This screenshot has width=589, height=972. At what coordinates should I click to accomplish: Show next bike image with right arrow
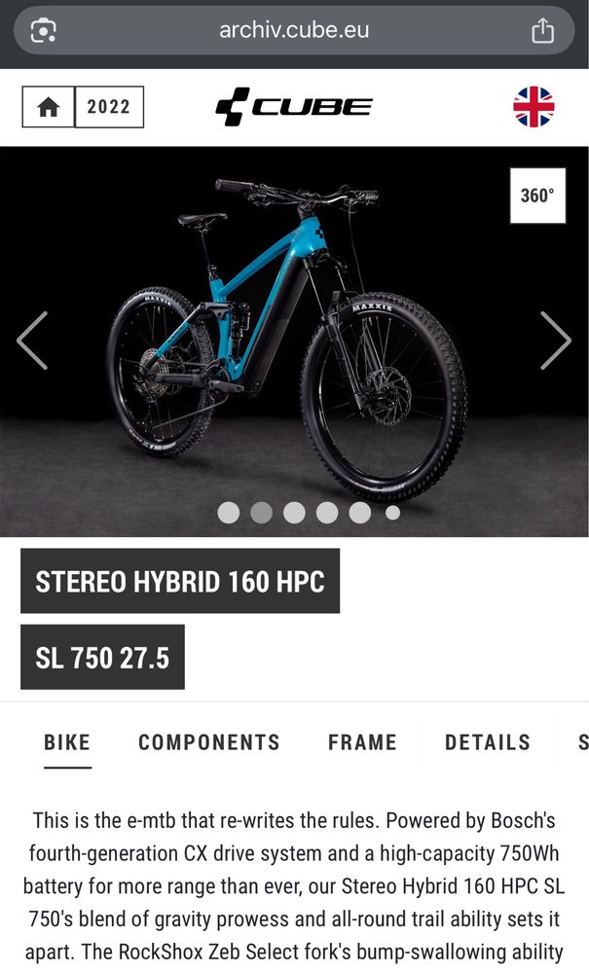[x=555, y=341]
